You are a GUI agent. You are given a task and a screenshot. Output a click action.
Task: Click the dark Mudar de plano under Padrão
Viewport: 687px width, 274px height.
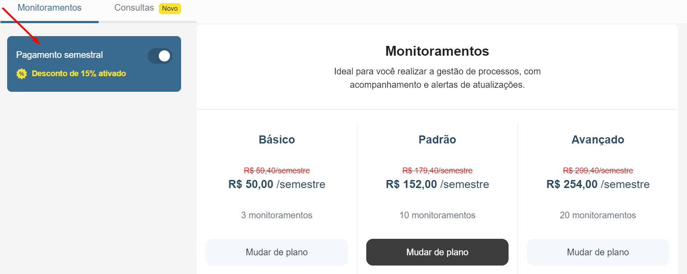tap(437, 252)
